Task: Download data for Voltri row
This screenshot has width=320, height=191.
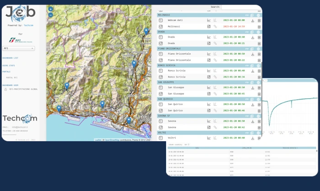Action: tap(253, 138)
